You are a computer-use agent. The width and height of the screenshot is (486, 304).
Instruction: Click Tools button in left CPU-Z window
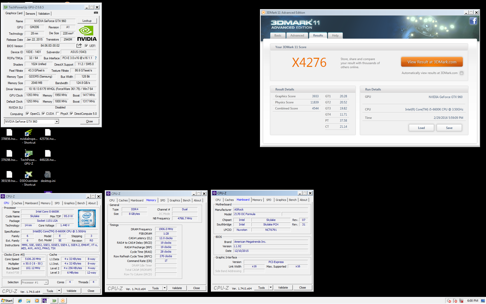tap(50, 291)
